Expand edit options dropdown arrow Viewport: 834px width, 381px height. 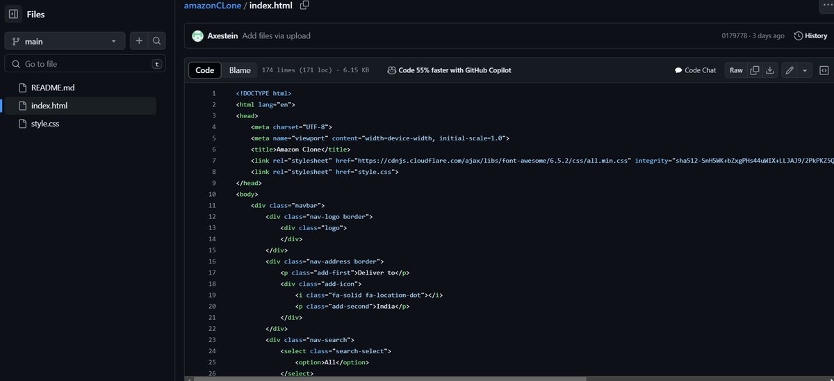tap(805, 70)
